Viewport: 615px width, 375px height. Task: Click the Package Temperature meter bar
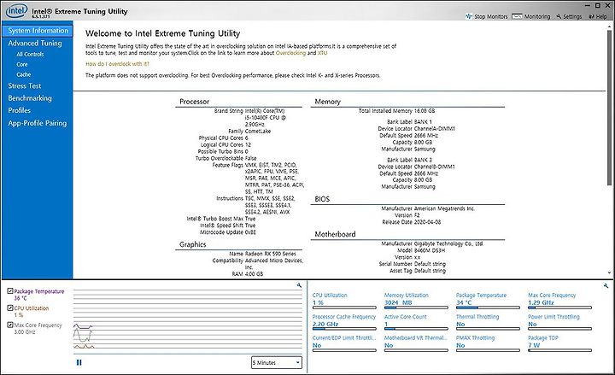pos(488,308)
